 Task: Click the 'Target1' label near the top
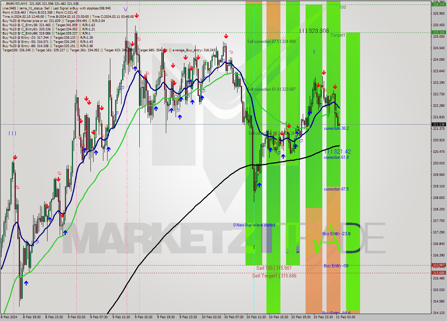[338, 35]
